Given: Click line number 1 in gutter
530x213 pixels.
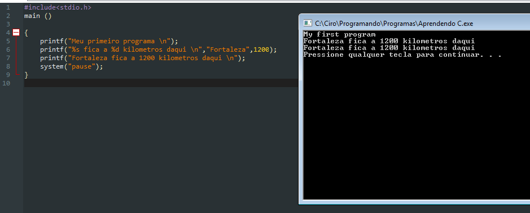Looking at the screenshot, I should point(8,7).
